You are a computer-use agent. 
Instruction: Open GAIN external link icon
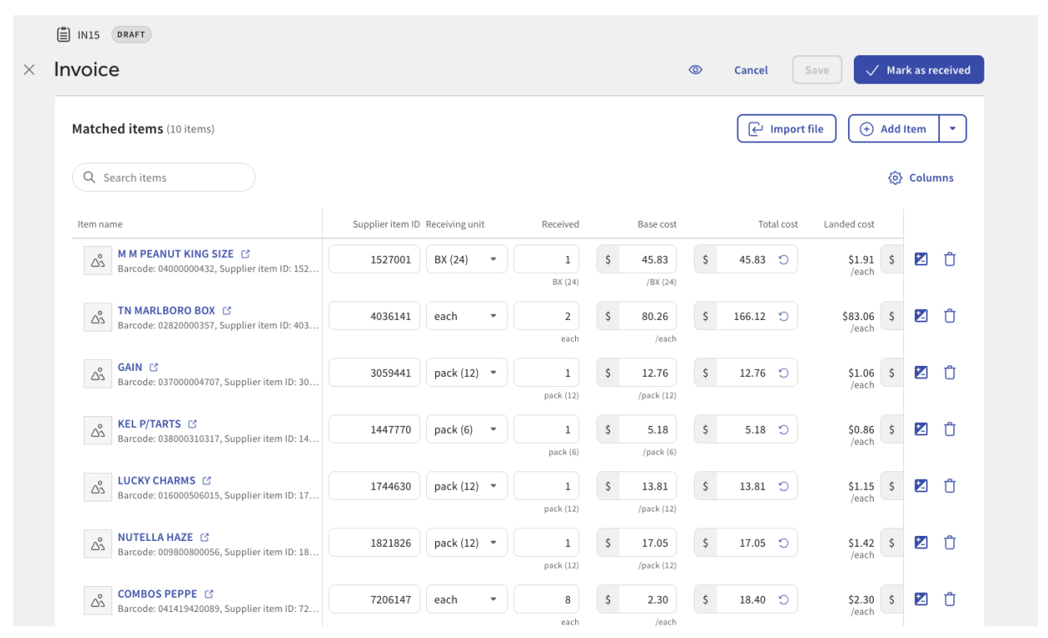(154, 368)
